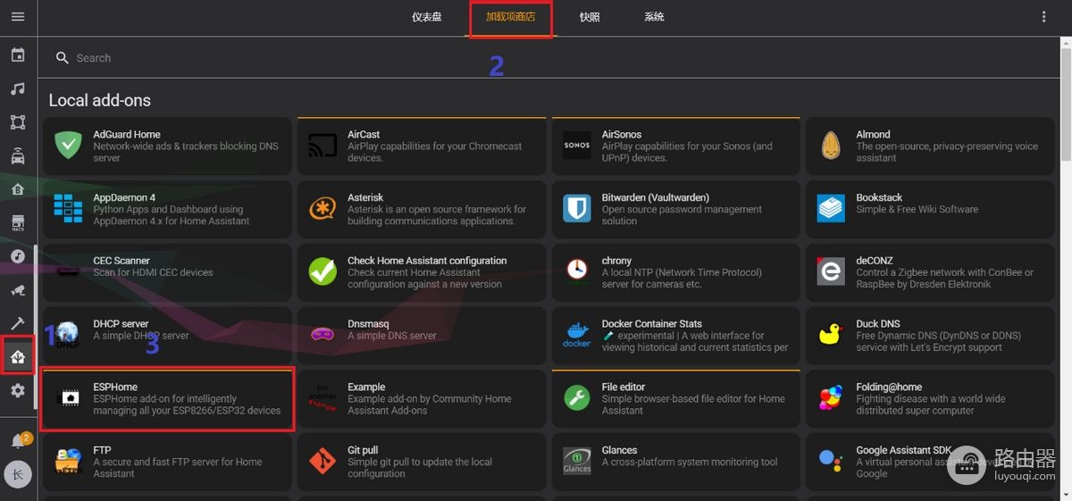Open the car icon in sidebar

point(18,156)
